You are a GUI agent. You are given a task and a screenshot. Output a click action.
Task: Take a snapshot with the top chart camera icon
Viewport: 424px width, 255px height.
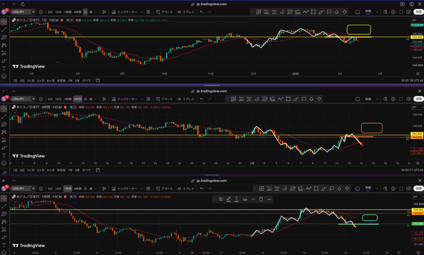pos(409,12)
